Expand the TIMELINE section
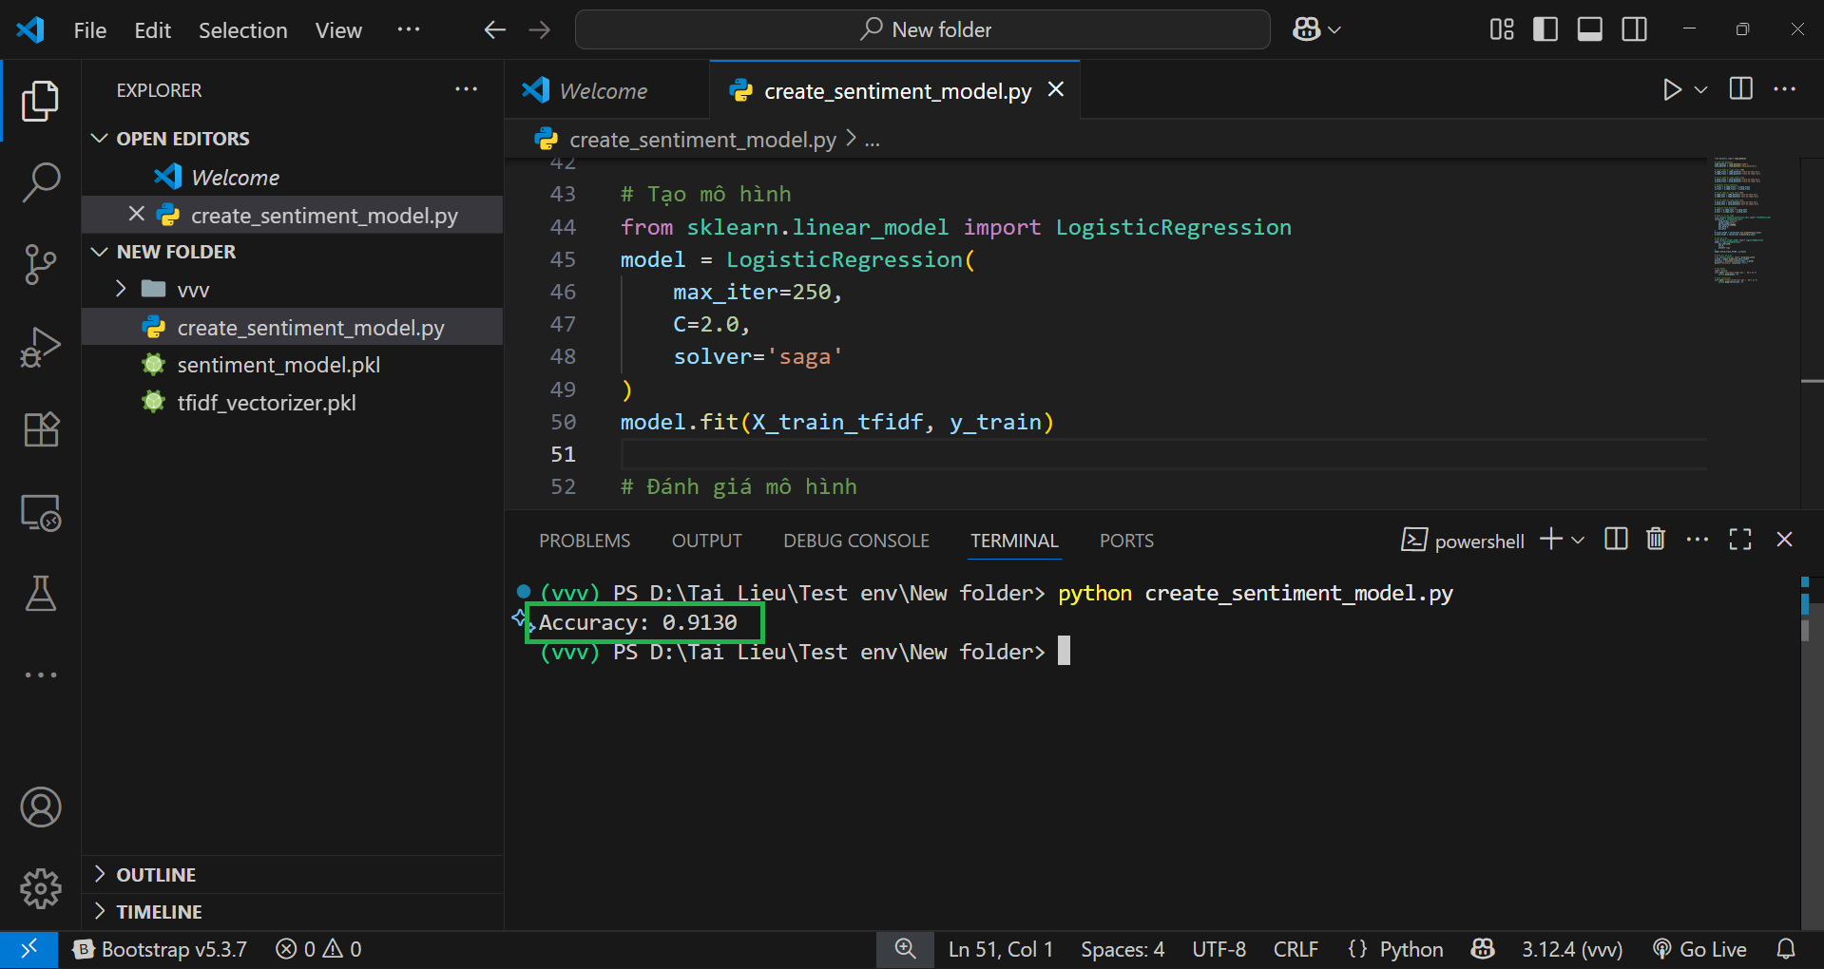1824x969 pixels. (x=293, y=912)
